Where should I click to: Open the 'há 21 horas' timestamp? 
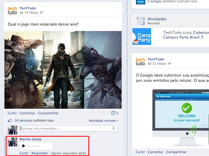[157, 63]
